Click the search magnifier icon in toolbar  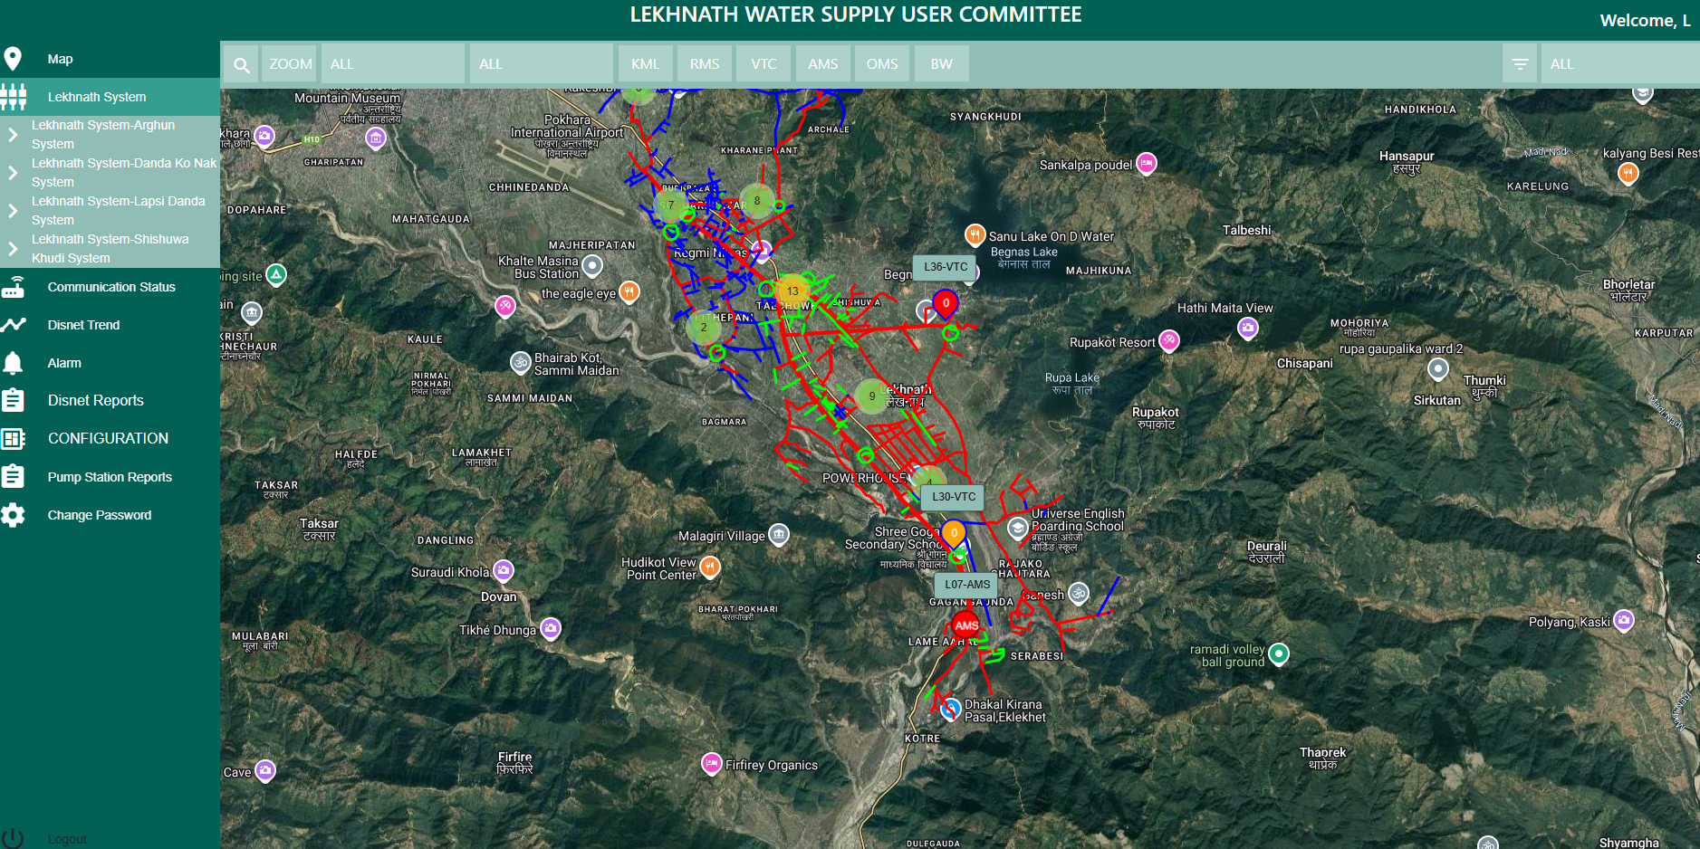tap(241, 64)
